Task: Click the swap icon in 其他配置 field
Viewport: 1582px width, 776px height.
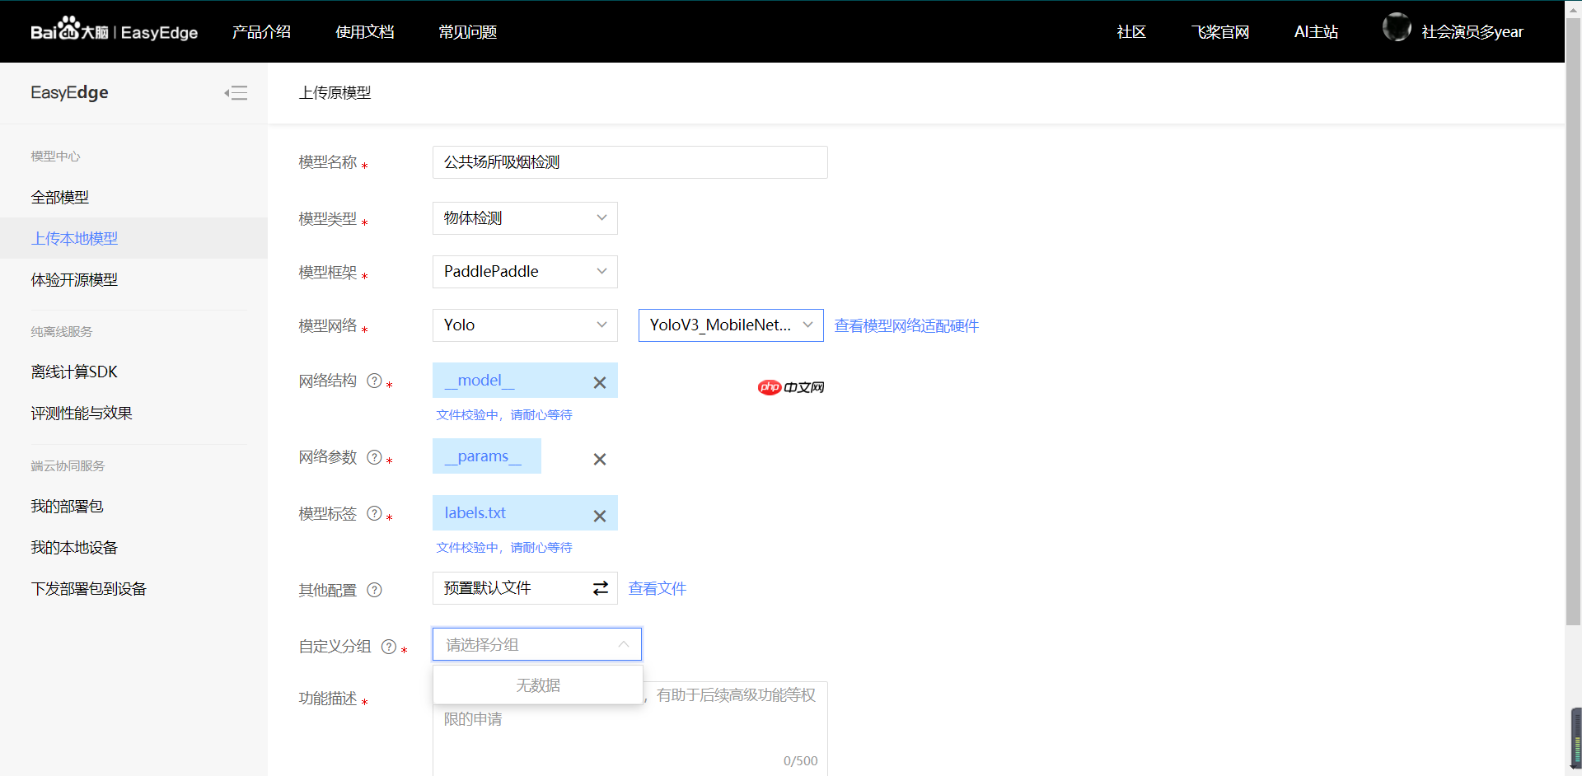Action: 600,587
